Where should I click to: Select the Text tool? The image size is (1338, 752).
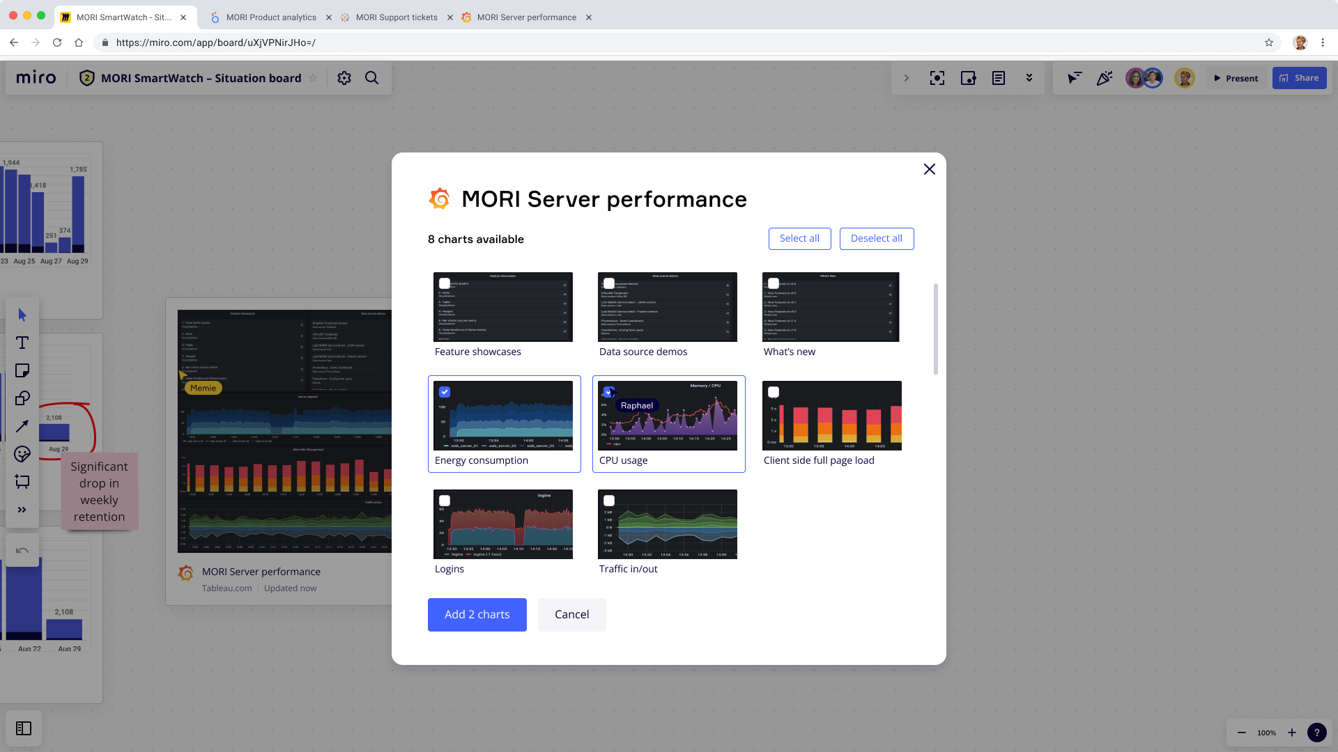click(22, 343)
